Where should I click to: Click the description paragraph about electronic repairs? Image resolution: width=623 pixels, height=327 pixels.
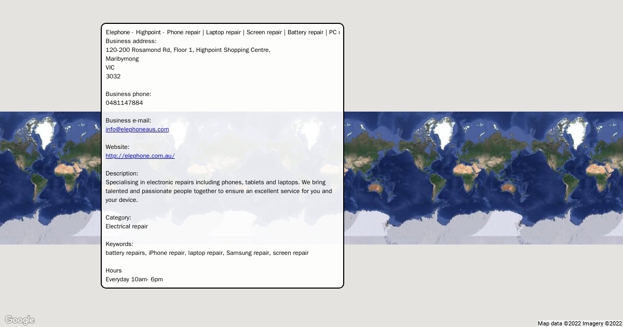(x=218, y=191)
